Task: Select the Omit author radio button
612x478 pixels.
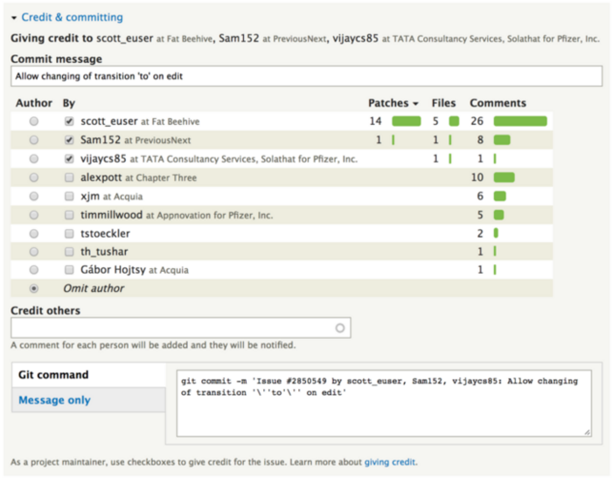Action: pos(34,287)
